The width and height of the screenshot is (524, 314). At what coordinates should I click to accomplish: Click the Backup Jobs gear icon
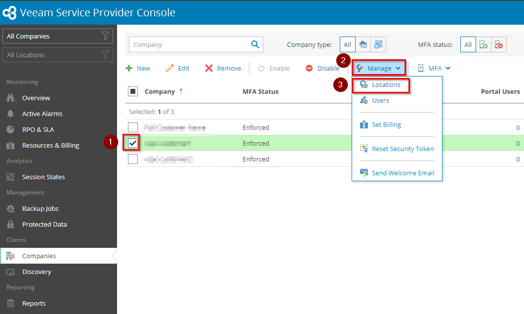point(10,208)
